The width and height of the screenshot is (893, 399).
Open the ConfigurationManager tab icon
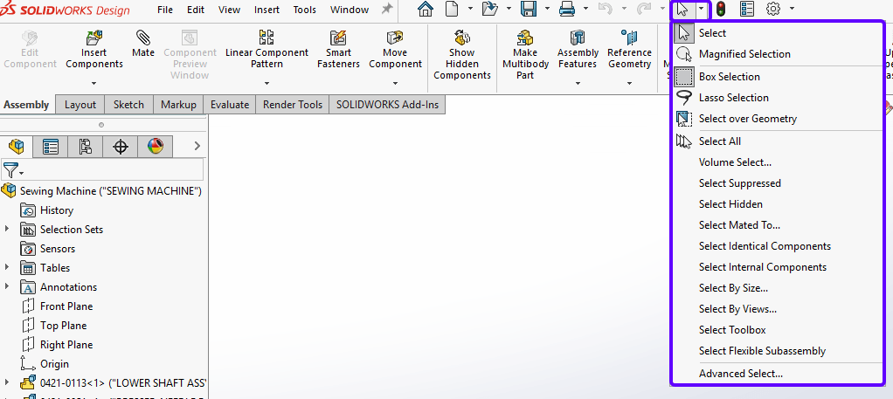86,147
